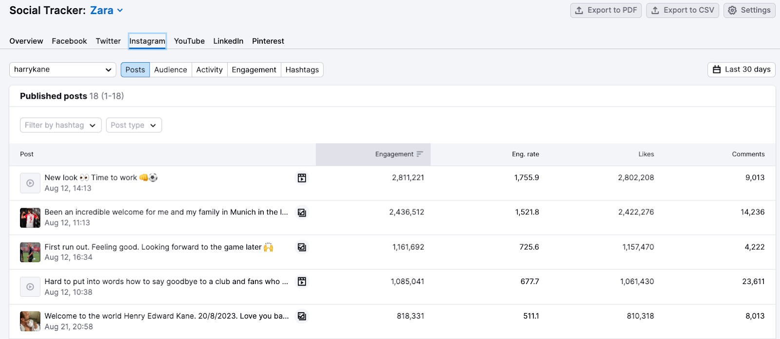Click image icon on Munich welcome post
This screenshot has height=339, width=780.
tap(302, 213)
